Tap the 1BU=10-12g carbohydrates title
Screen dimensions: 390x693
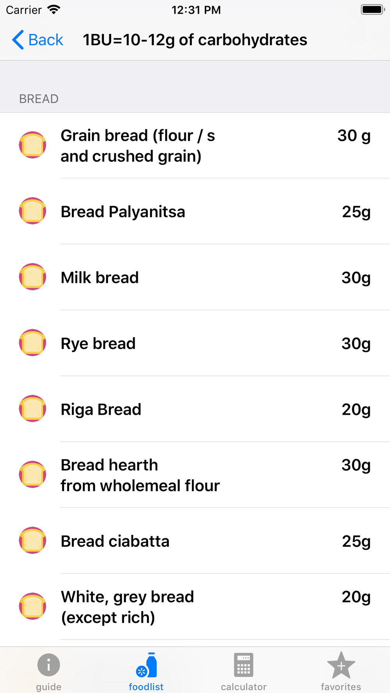point(195,40)
